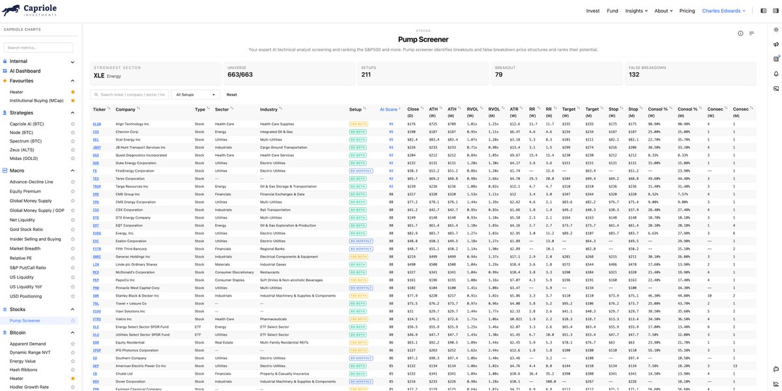Viewport: 782px width, 391px height.
Task: Open the notifications bell icon
Action: (776, 74)
